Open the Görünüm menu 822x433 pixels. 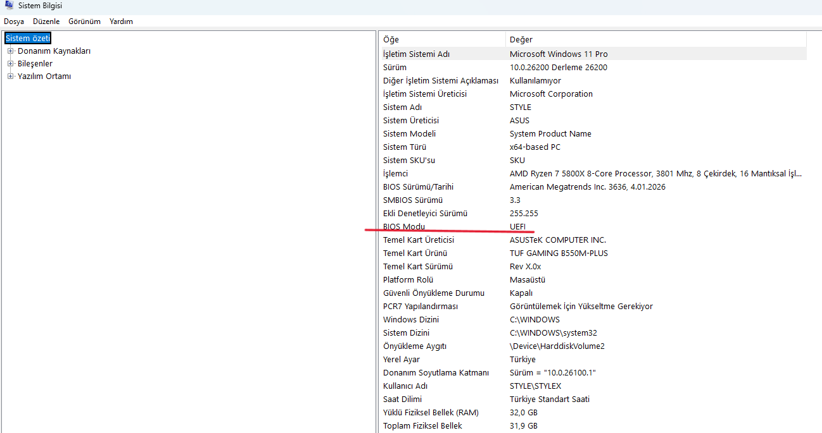pyautogui.click(x=84, y=21)
